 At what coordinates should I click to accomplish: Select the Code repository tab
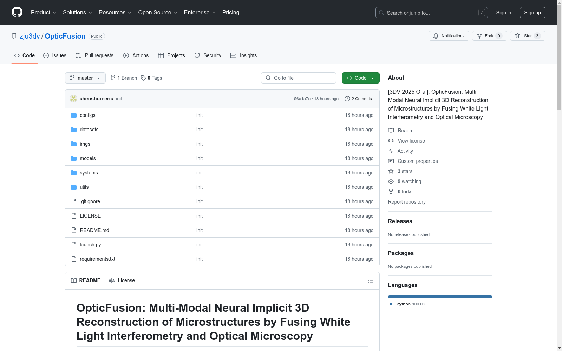point(25,55)
